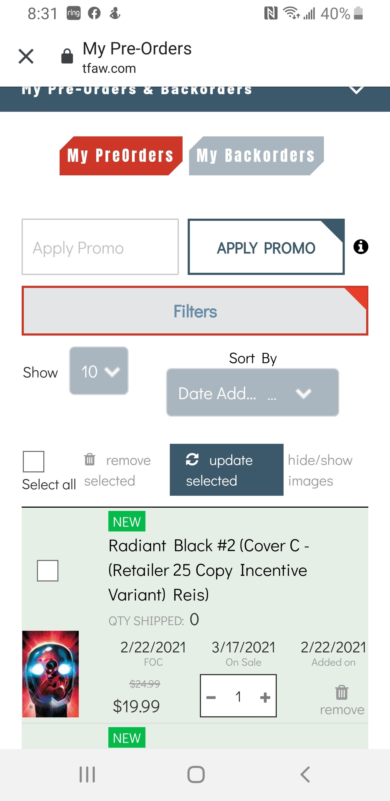Click the trash icon for remove selected
This screenshot has height=801, width=390.
click(x=90, y=459)
